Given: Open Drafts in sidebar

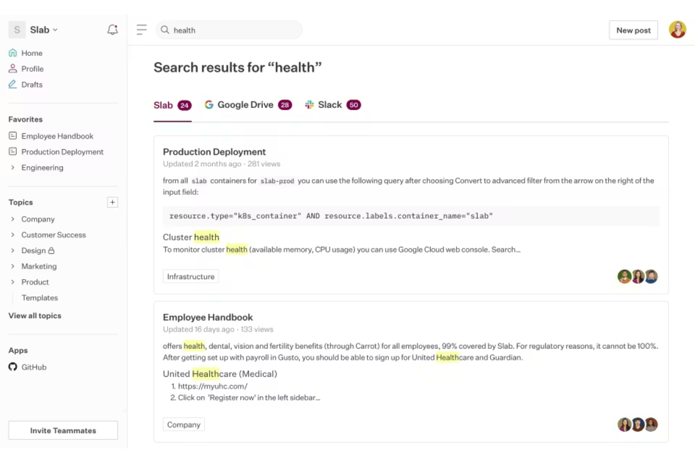Looking at the screenshot, I should [x=32, y=84].
